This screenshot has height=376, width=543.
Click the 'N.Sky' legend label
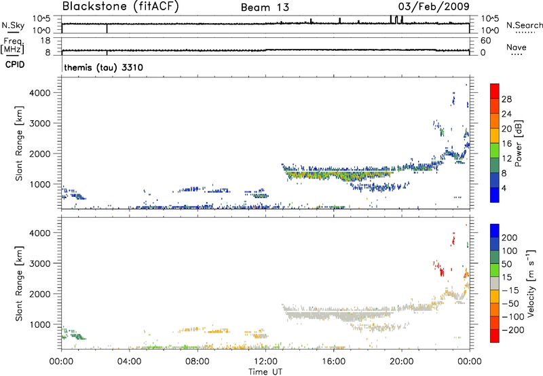(13, 25)
